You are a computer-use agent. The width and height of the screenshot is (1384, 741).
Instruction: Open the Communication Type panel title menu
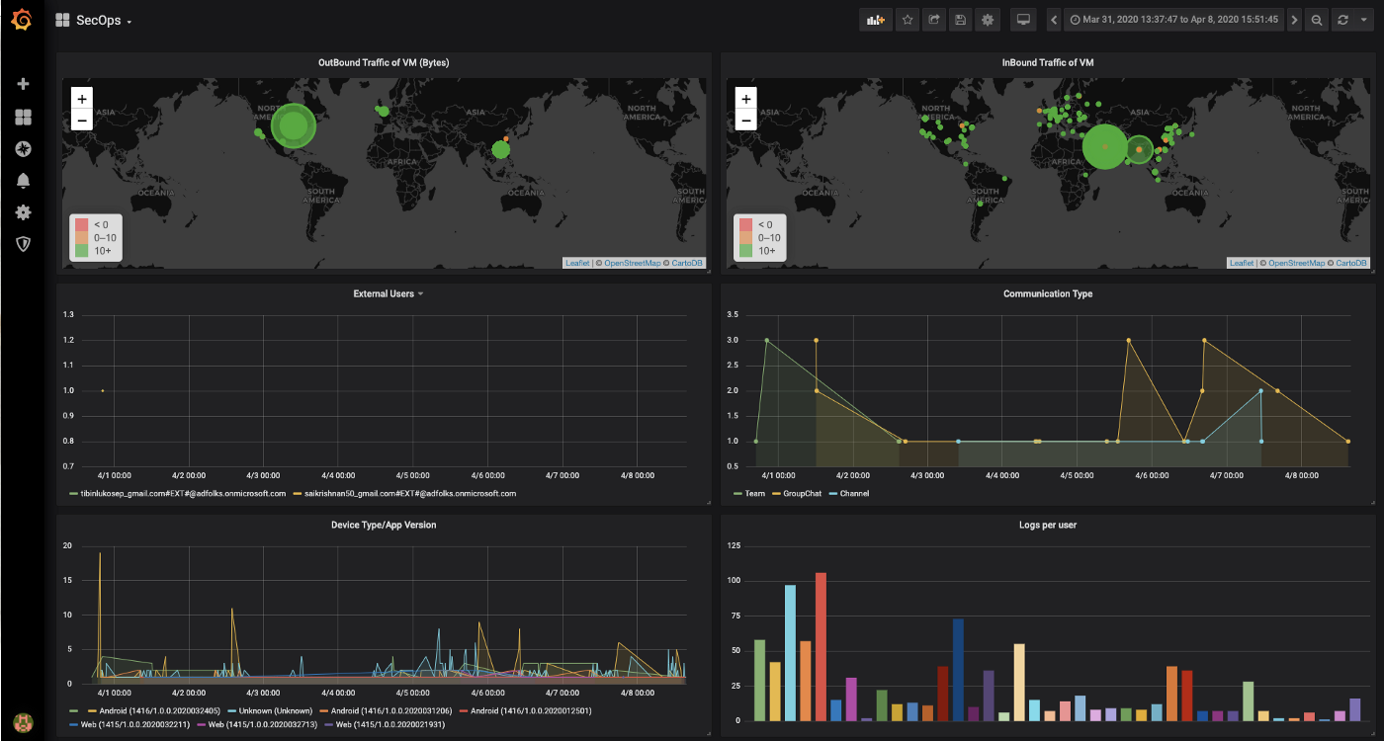coord(1048,293)
